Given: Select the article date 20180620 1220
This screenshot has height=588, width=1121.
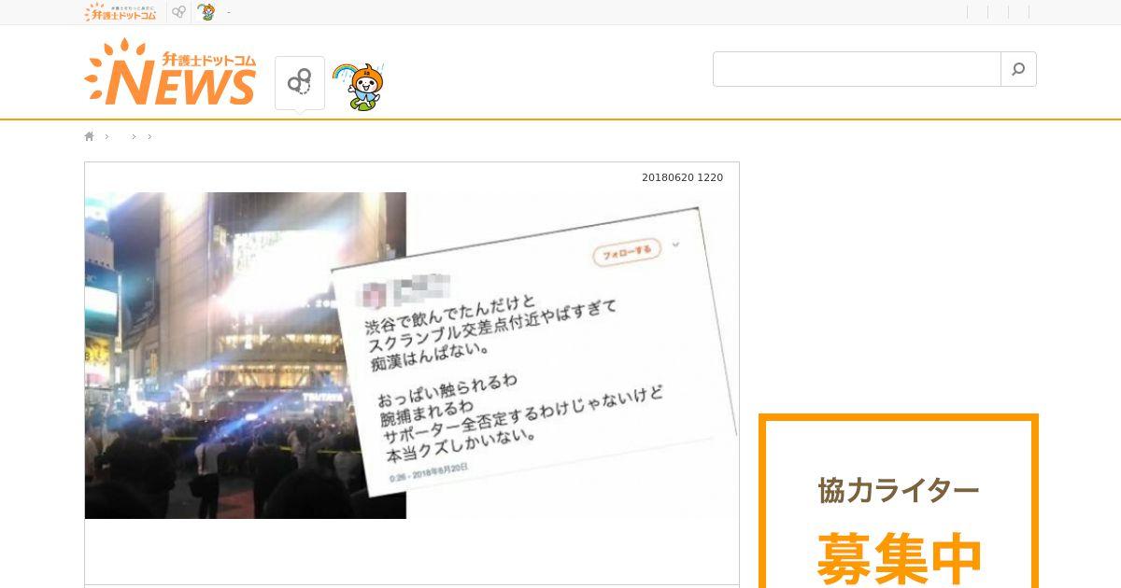Looking at the screenshot, I should click(x=682, y=177).
